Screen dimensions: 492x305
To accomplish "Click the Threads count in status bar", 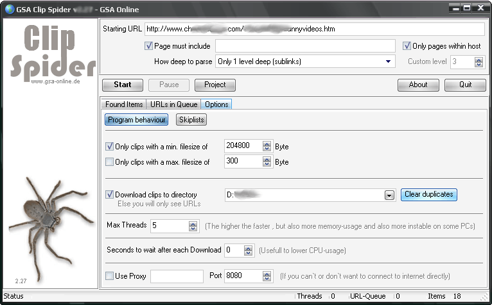I will [333, 296].
